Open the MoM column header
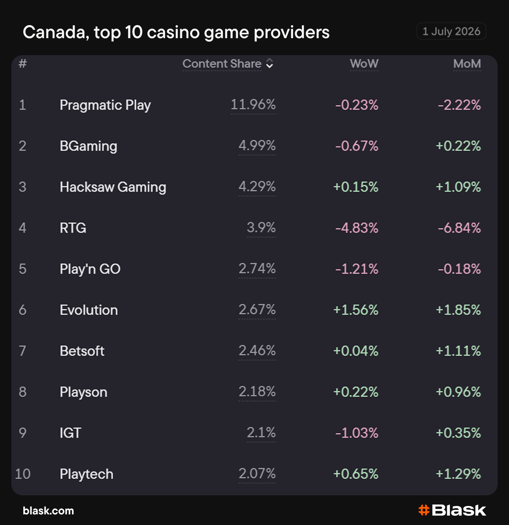 coord(467,64)
